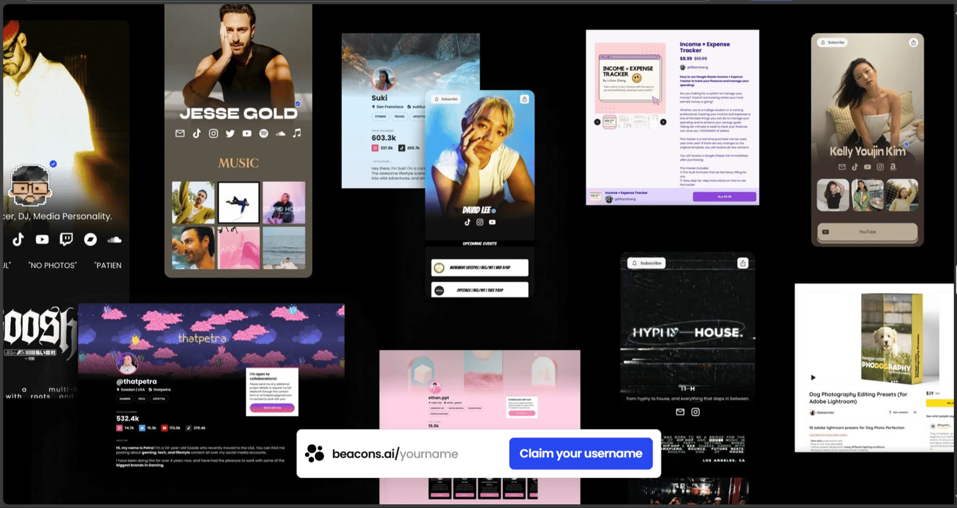Click the YouTube stat icon showing 172.0k
This screenshot has height=508, width=957.
pyautogui.click(x=165, y=428)
